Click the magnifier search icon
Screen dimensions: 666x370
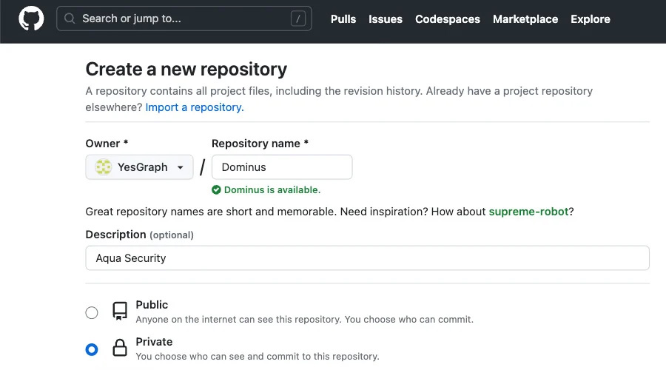tap(70, 19)
